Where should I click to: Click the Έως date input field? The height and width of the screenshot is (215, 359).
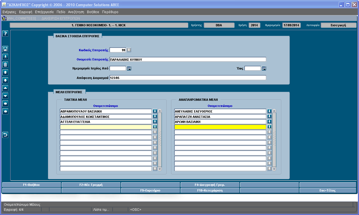click(253, 68)
